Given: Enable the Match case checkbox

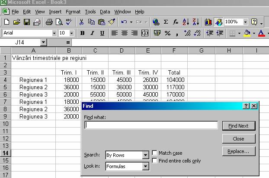Looking at the screenshot, I should [155, 153].
